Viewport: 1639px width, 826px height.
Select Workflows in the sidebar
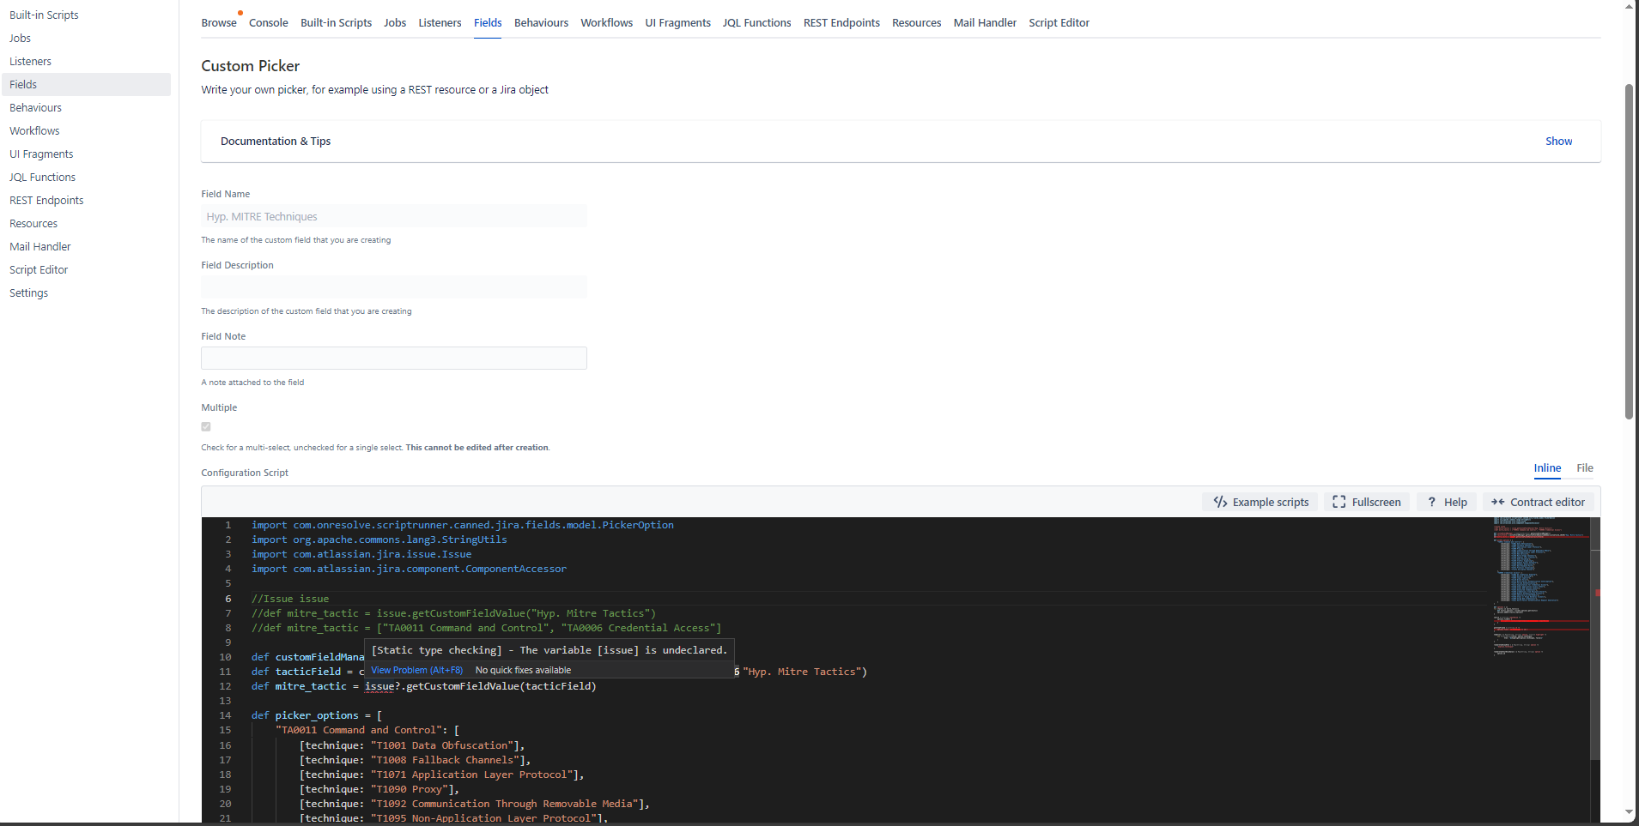[33, 130]
